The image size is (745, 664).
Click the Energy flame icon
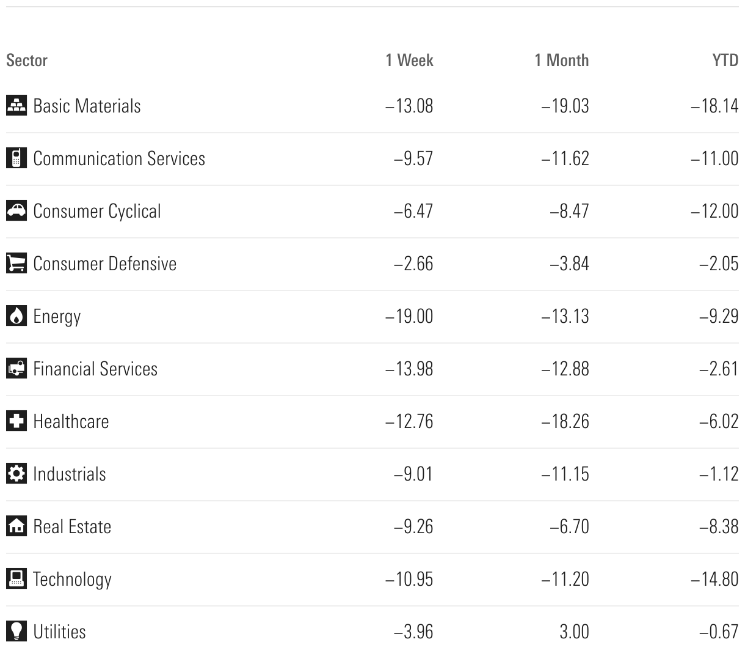(x=16, y=316)
